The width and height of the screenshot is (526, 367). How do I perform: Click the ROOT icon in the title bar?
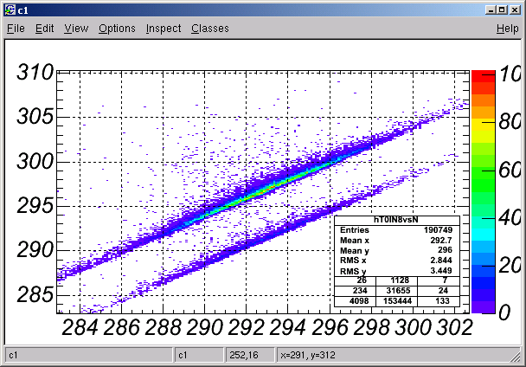click(10, 10)
